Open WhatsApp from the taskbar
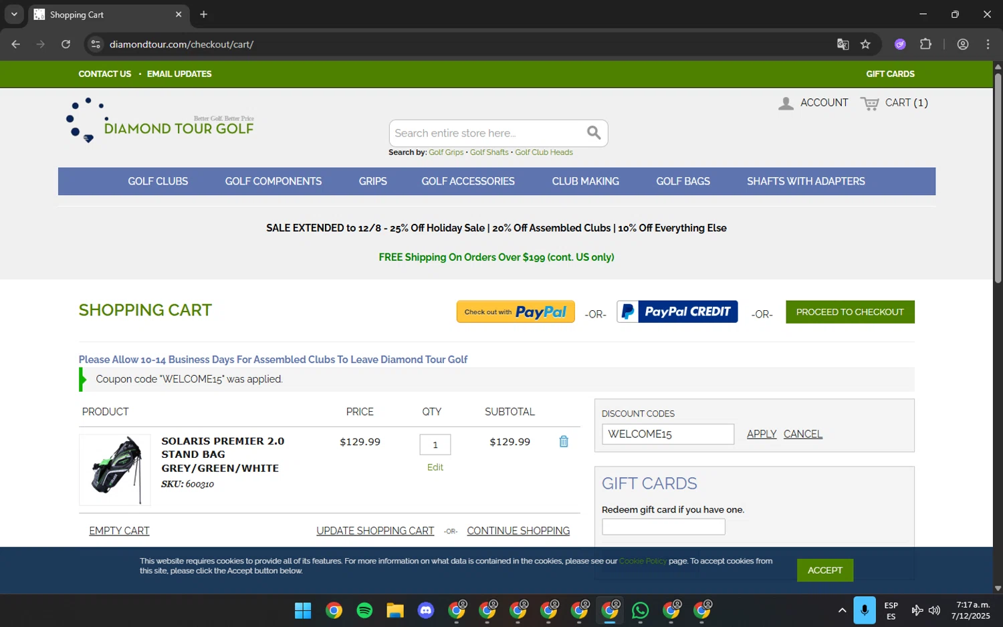Image resolution: width=1003 pixels, height=627 pixels. 641,610
